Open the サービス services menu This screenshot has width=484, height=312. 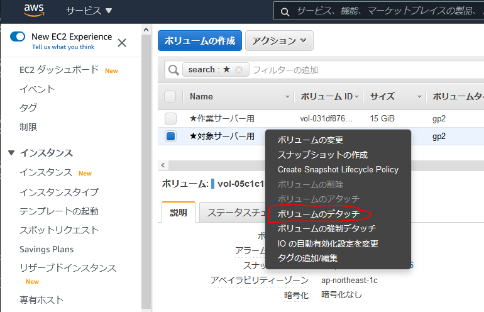pyautogui.click(x=89, y=11)
